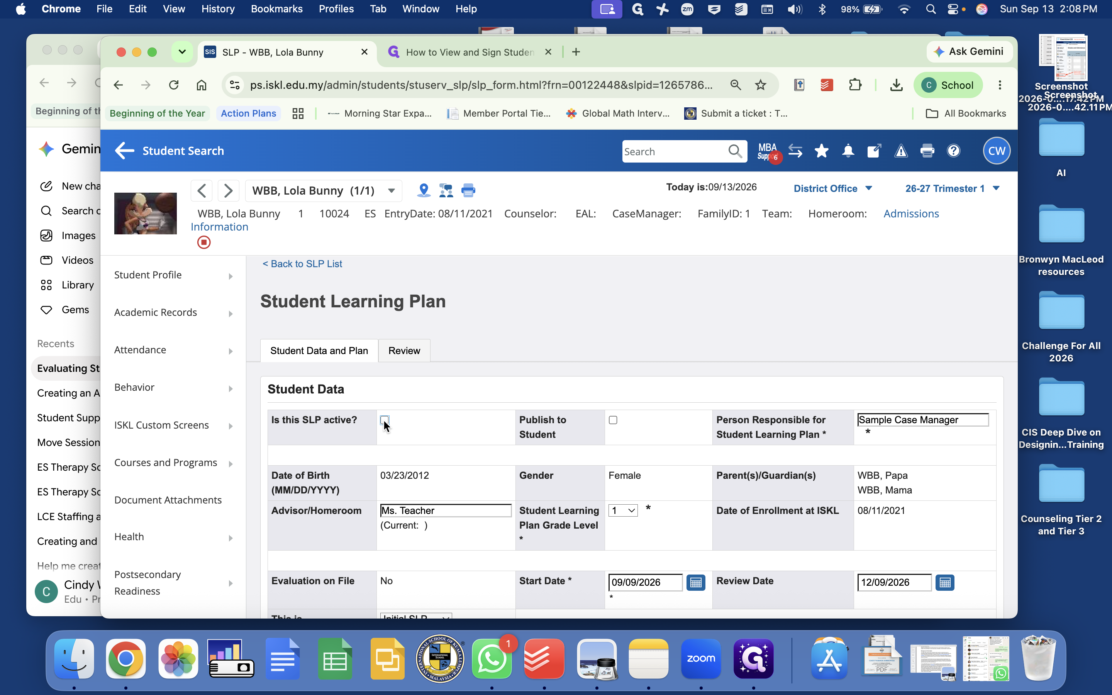Select the Student Data and Plan tab
Viewport: 1112px width, 695px height.
(319, 351)
